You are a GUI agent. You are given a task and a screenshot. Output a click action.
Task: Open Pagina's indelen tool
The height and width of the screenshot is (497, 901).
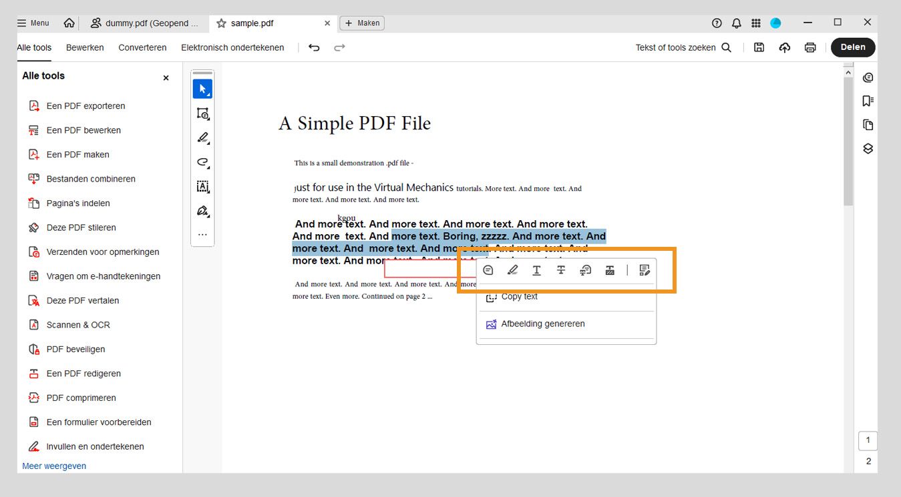[x=77, y=203]
